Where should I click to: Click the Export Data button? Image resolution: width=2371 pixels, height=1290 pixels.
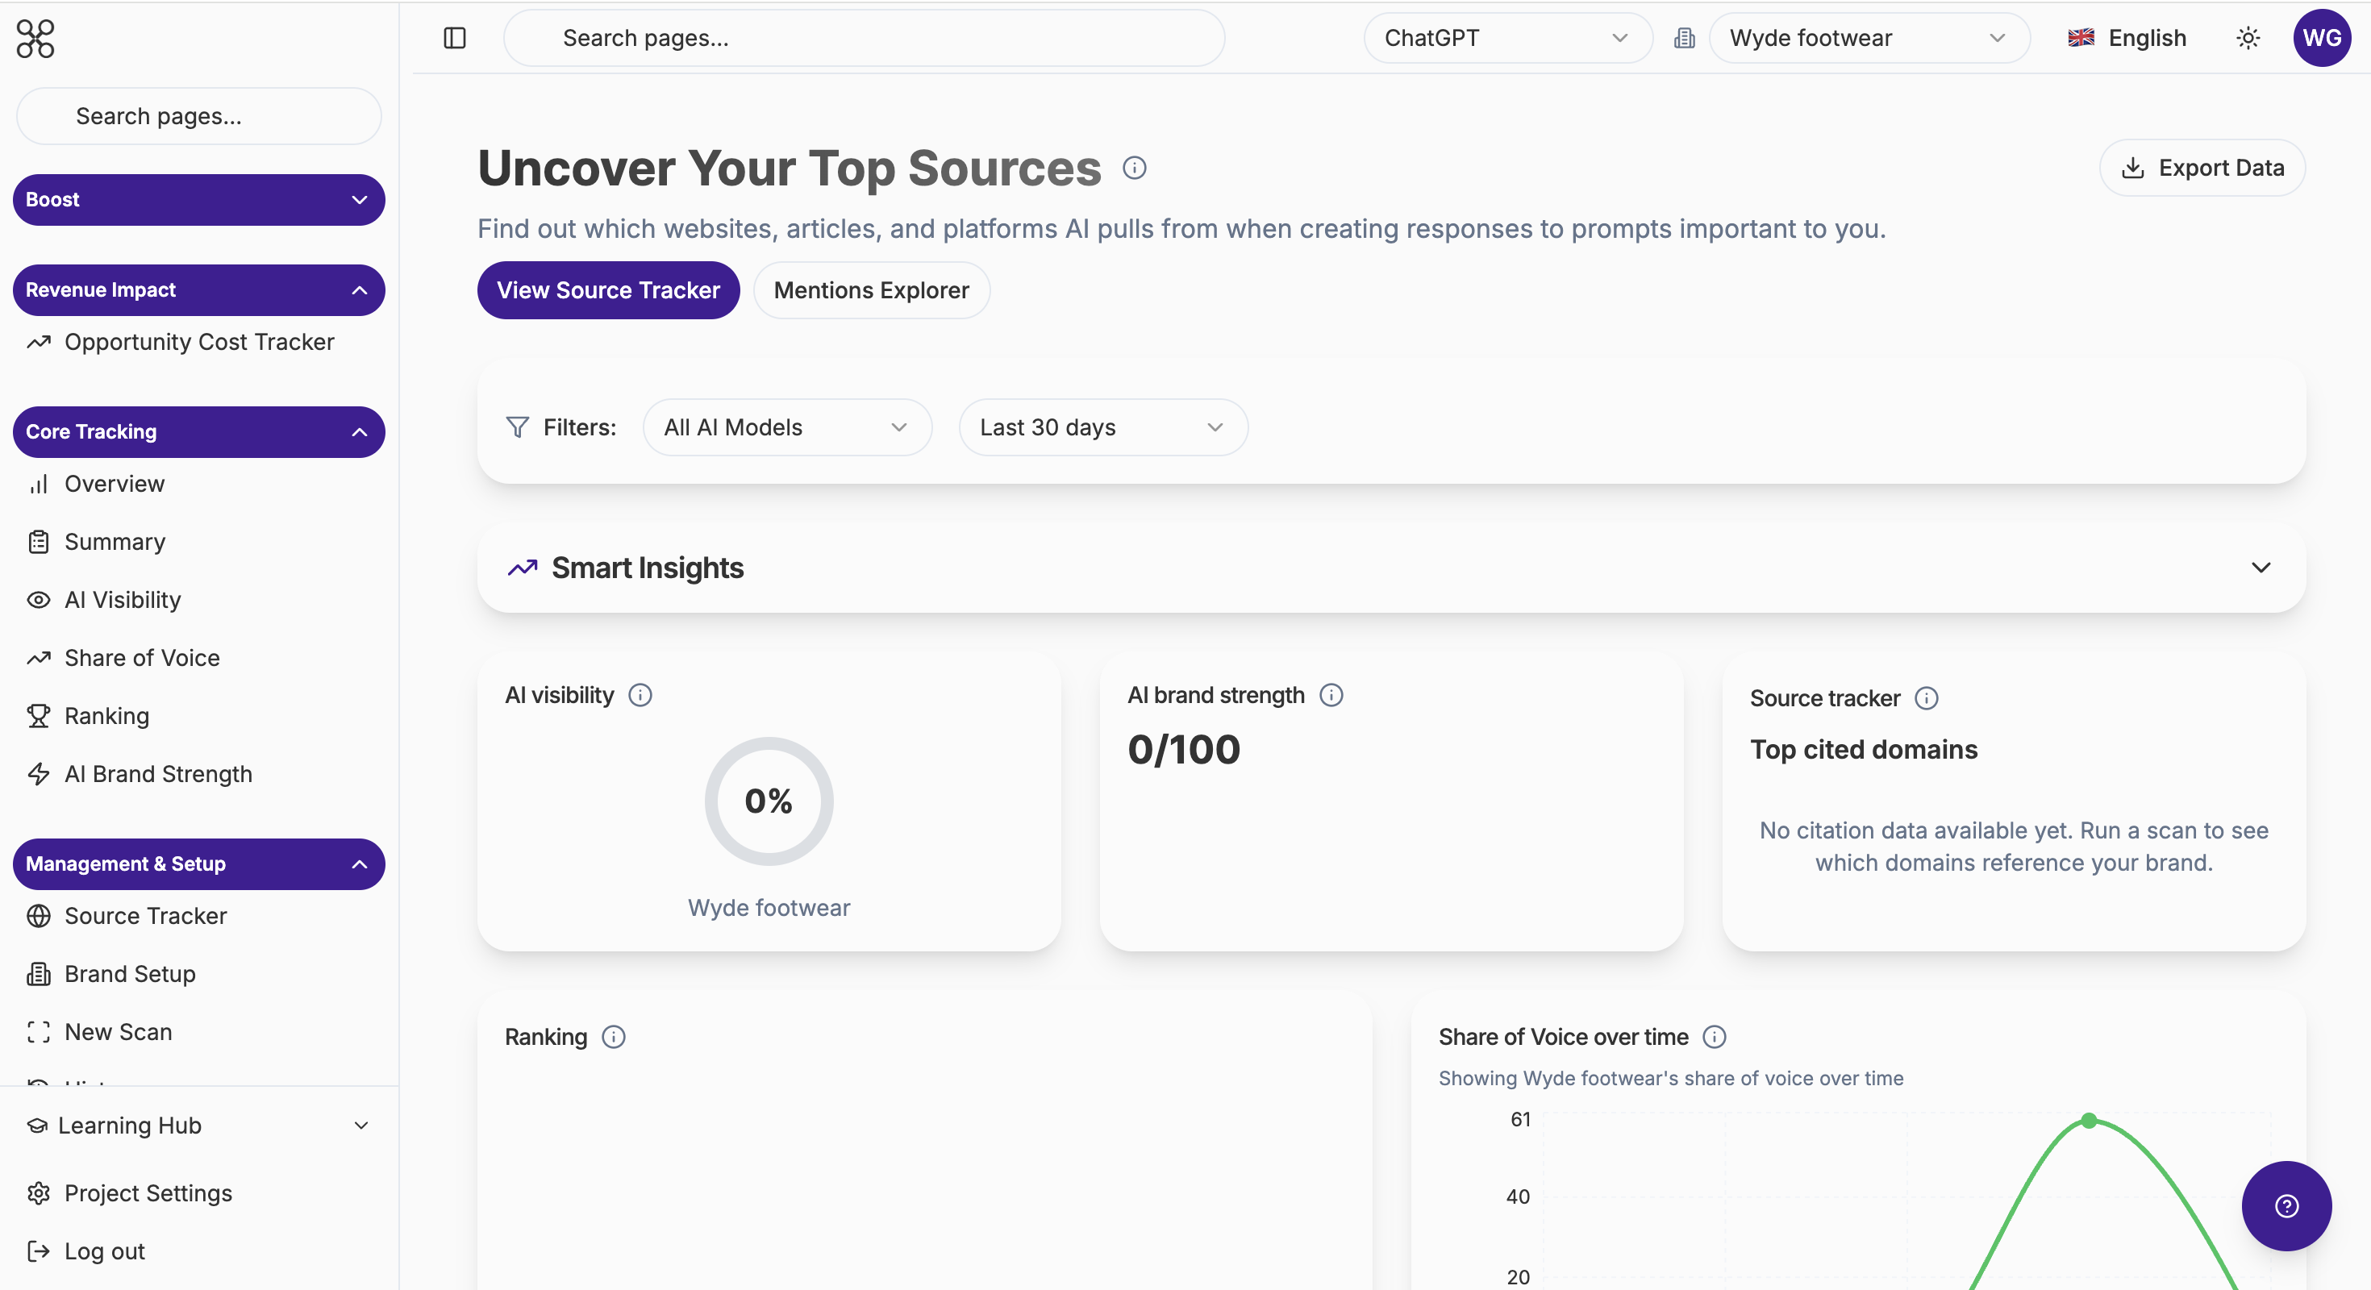pyautogui.click(x=2203, y=168)
